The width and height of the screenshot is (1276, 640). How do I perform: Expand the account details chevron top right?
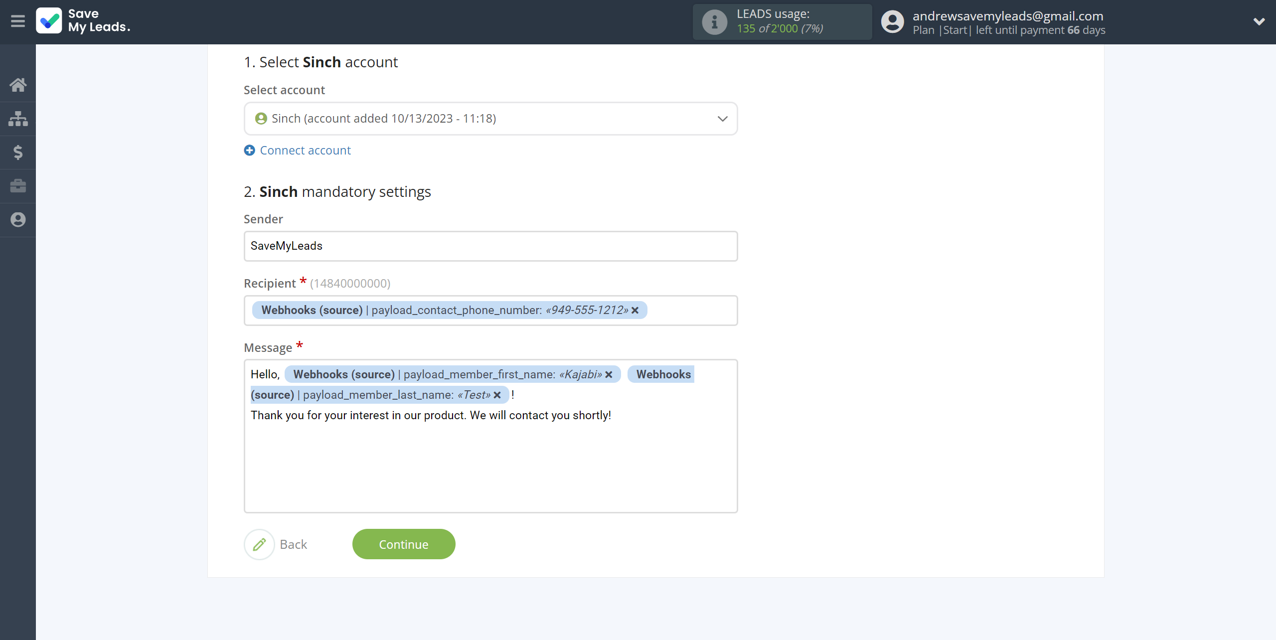click(x=1259, y=21)
